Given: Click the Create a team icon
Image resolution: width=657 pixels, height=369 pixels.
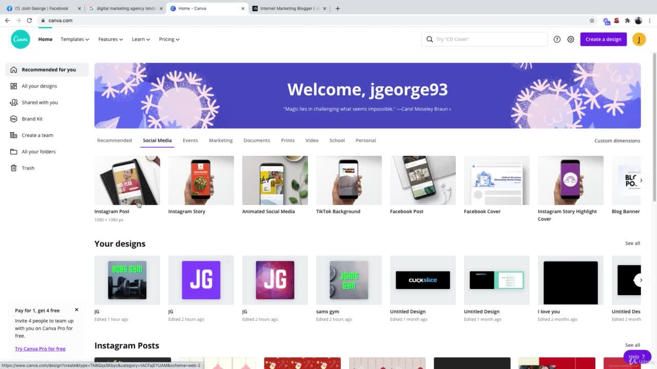Looking at the screenshot, I should 13,135.
